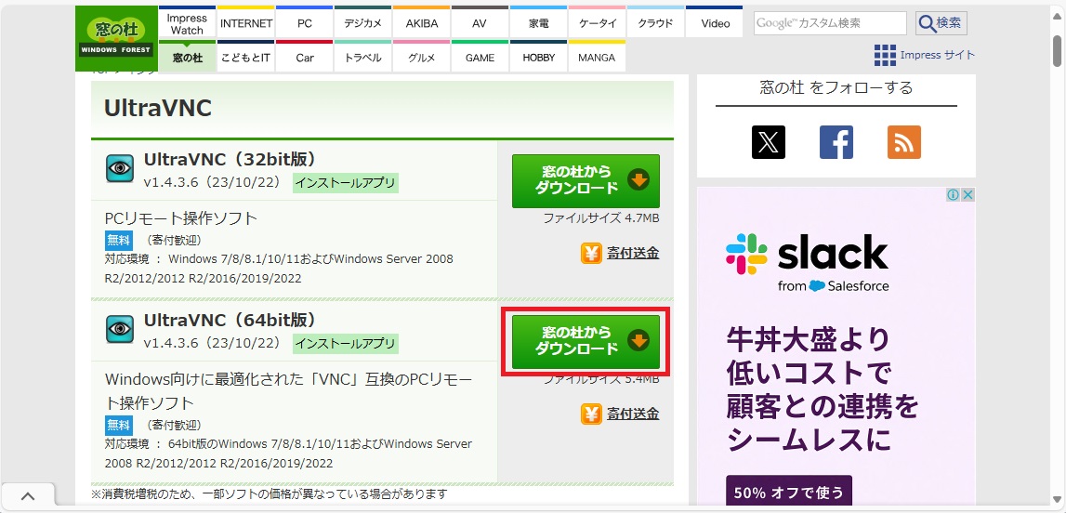Click the UltraVNC page heading
The width and height of the screenshot is (1066, 513).
158,108
